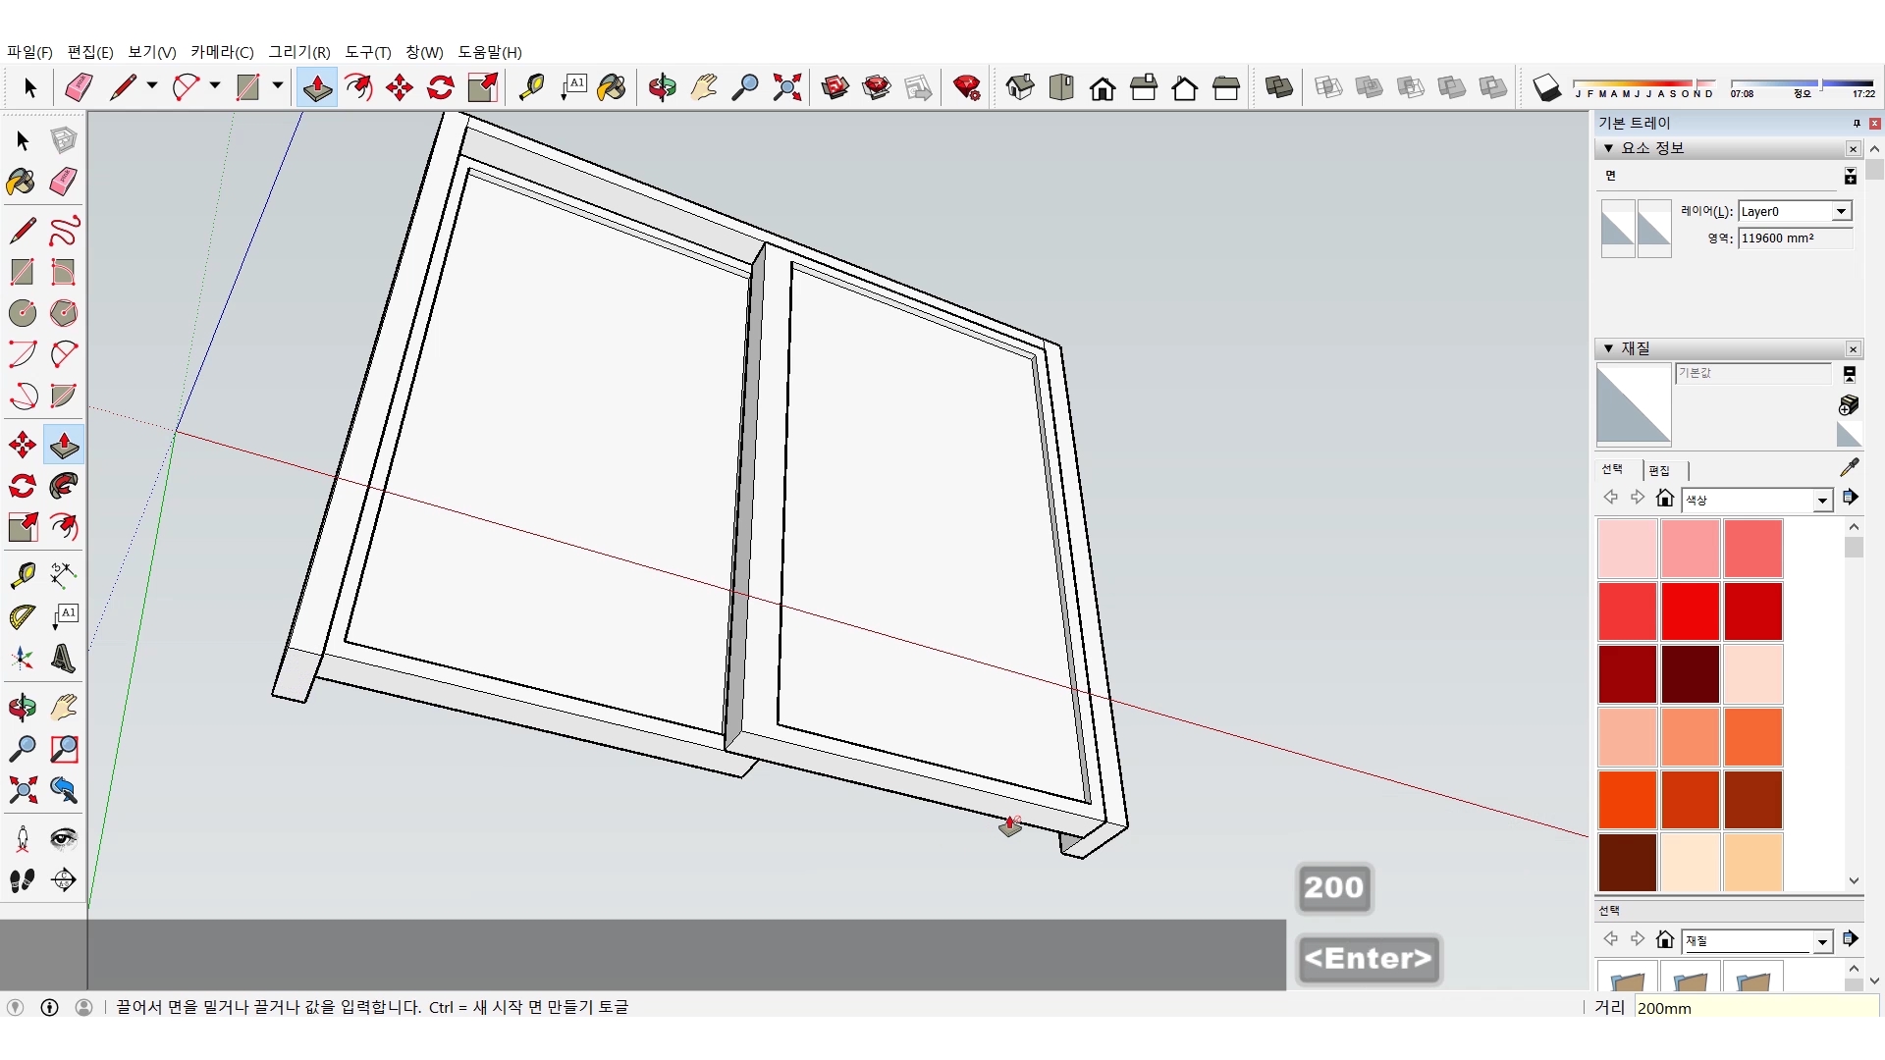Select the Follow Me tool in left toolbar

(x=64, y=486)
